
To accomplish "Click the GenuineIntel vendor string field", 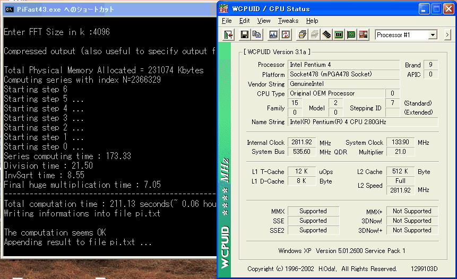I will click(343, 84).
